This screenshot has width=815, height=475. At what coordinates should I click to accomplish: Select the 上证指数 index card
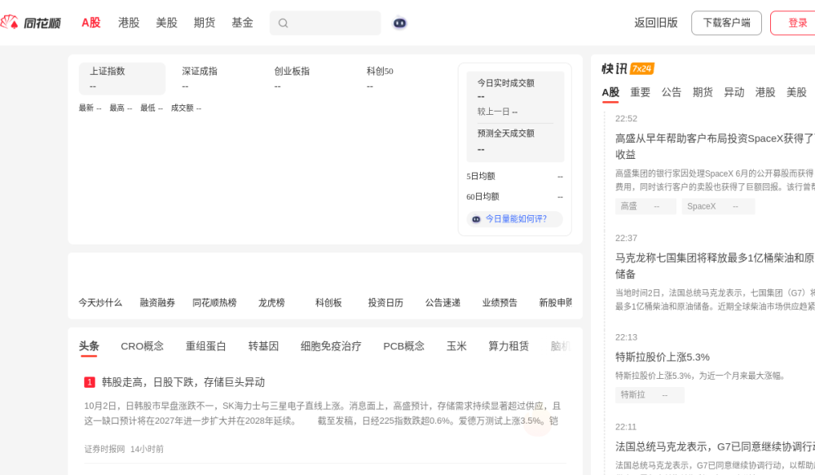(122, 78)
